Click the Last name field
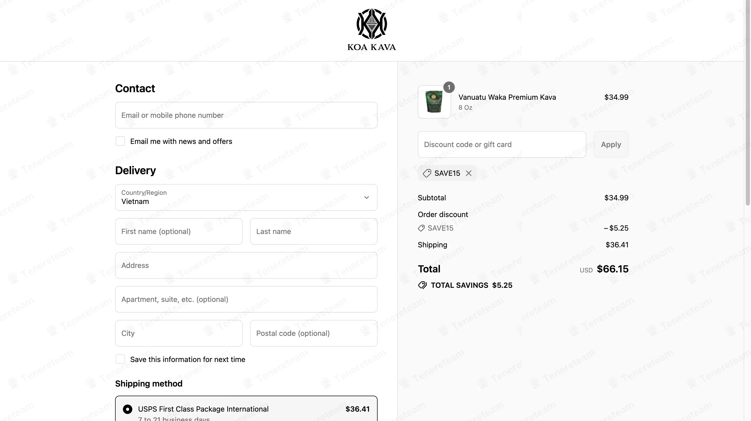The width and height of the screenshot is (751, 421). [313, 231]
